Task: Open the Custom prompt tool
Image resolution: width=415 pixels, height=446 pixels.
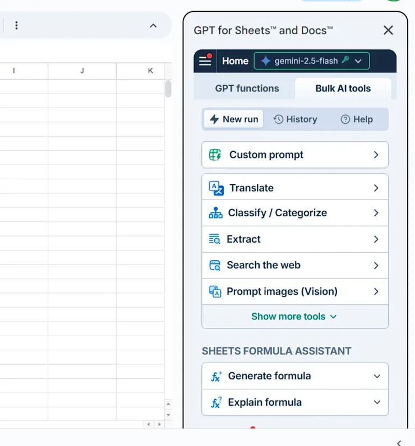Action: pyautogui.click(x=295, y=155)
